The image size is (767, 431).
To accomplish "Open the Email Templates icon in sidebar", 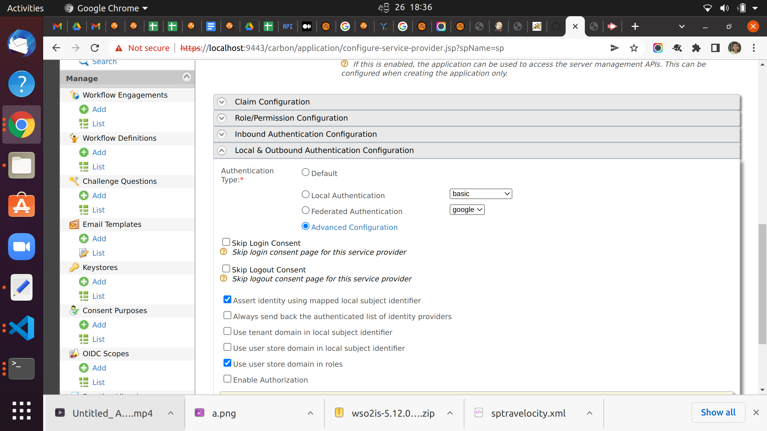I will 74,224.
